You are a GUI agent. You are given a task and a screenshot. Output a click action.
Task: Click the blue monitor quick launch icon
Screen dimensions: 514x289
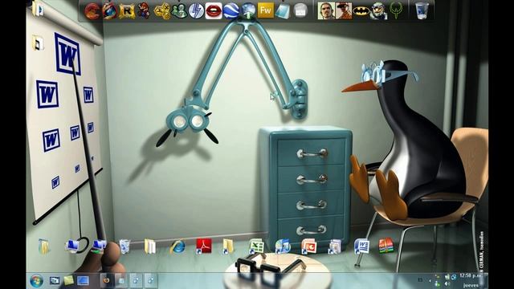tap(83, 280)
